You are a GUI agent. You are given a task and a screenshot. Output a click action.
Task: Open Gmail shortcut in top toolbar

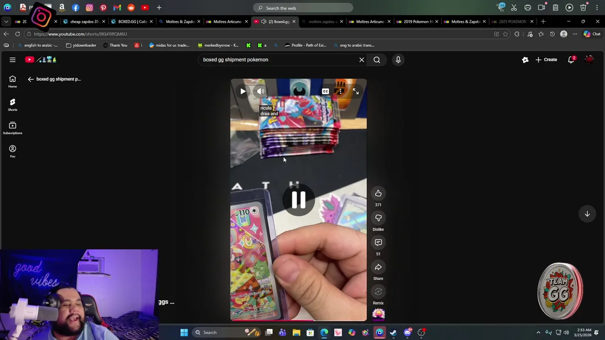117,8
